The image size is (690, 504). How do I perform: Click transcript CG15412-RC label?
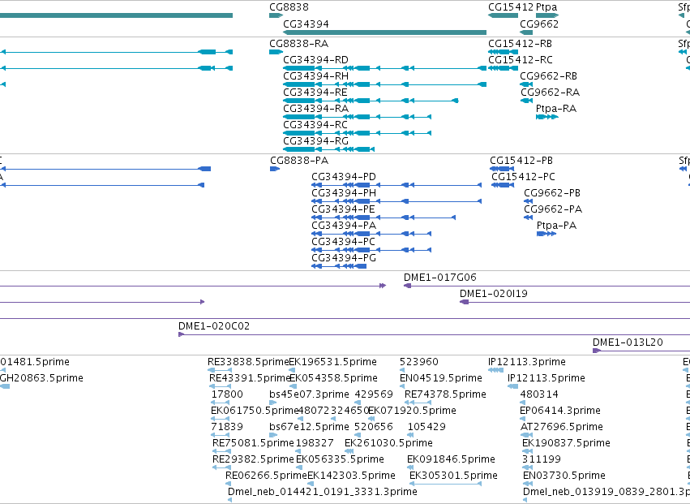(521, 60)
